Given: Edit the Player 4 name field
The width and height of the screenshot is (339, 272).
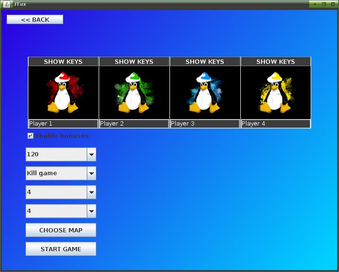Looking at the screenshot, I should pos(275,124).
